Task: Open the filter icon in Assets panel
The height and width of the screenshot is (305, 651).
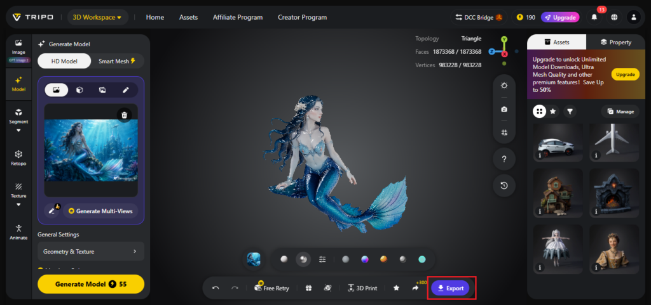Action: tap(570, 112)
